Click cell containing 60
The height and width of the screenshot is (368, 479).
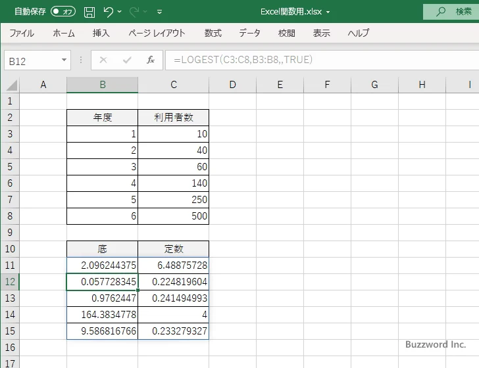[174, 167]
